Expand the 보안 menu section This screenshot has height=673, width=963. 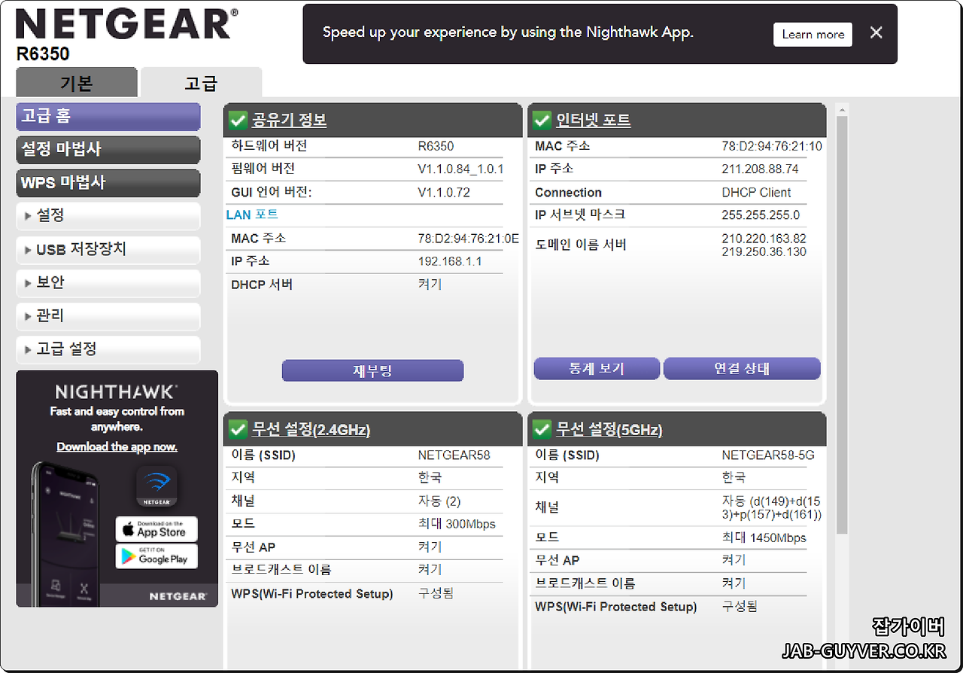pos(108,283)
